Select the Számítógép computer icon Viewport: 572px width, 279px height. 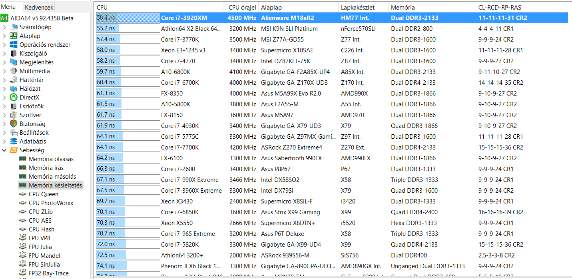[14, 27]
